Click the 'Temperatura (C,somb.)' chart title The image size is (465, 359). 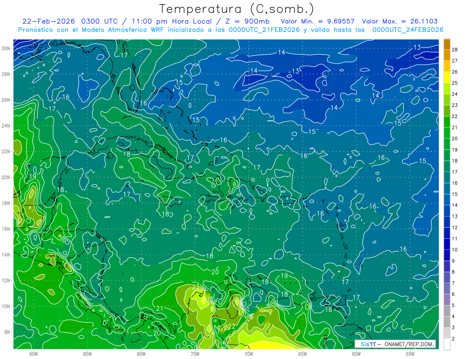tap(237, 9)
